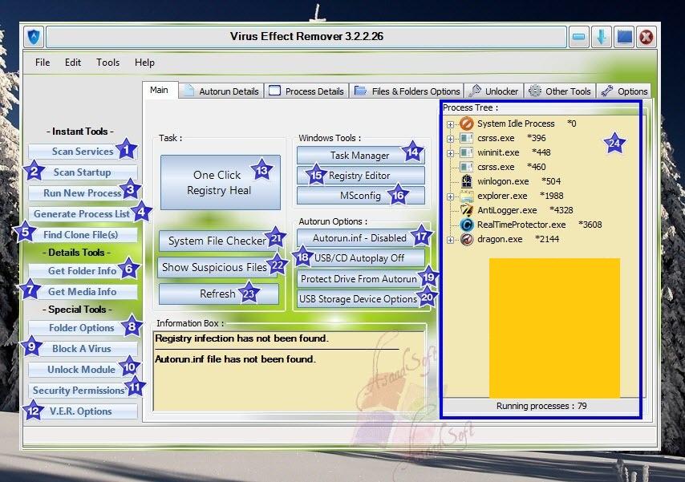Click the Scan Startup button

click(x=83, y=172)
